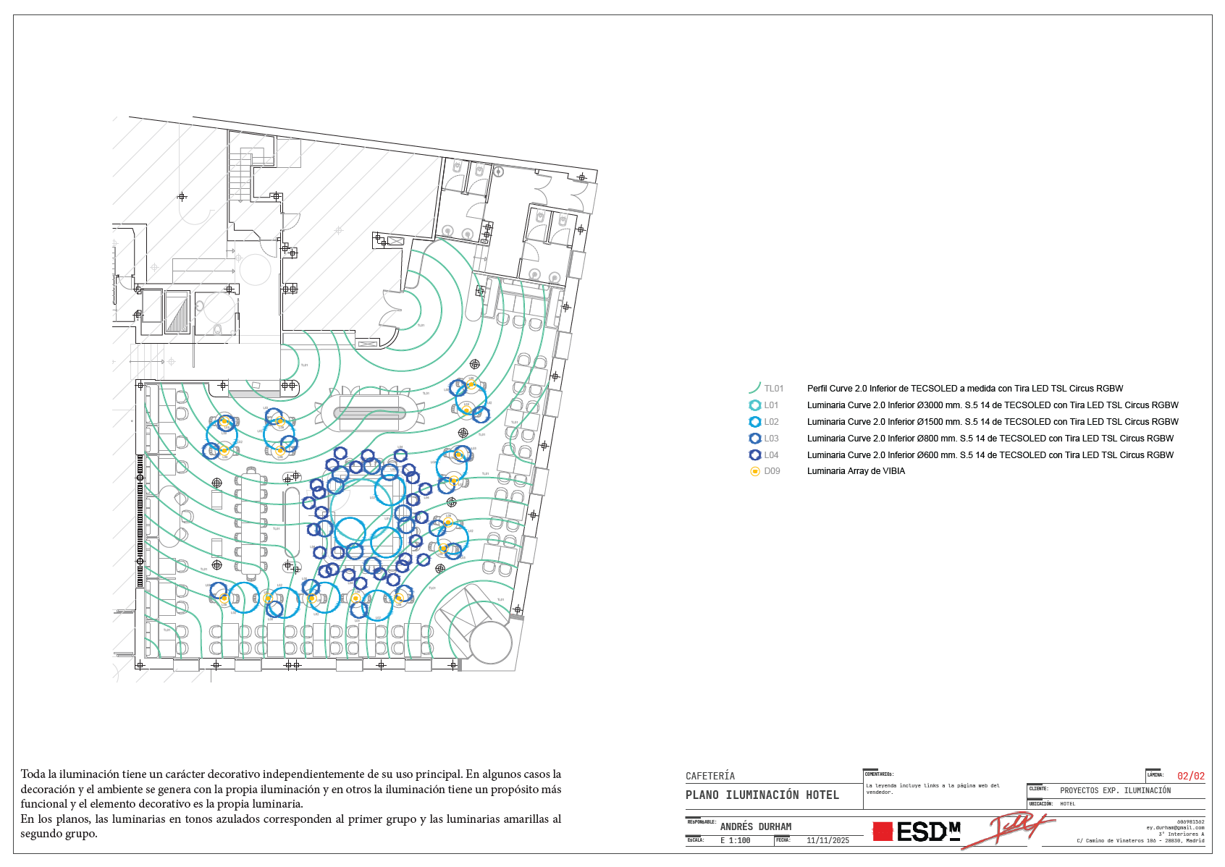Click the L02 legend code label
This screenshot has width=1225, height=867.
coord(772,422)
